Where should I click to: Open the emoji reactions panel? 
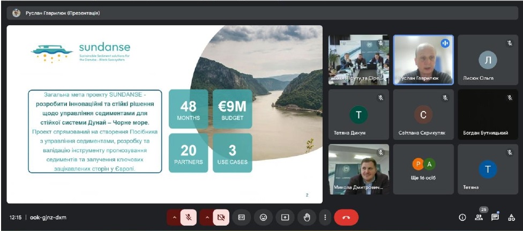(263, 218)
